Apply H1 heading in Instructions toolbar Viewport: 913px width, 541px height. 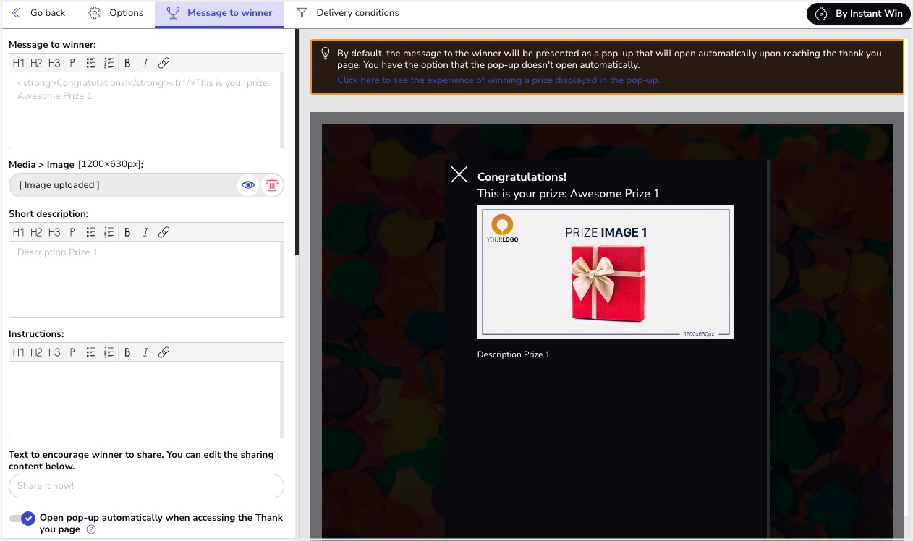(18, 352)
